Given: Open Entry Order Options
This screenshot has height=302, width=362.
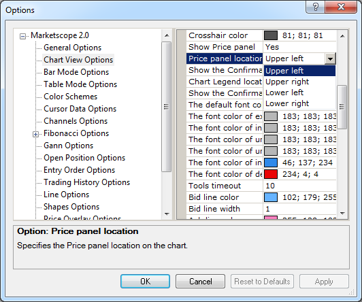Looking at the screenshot, I should point(79,170).
